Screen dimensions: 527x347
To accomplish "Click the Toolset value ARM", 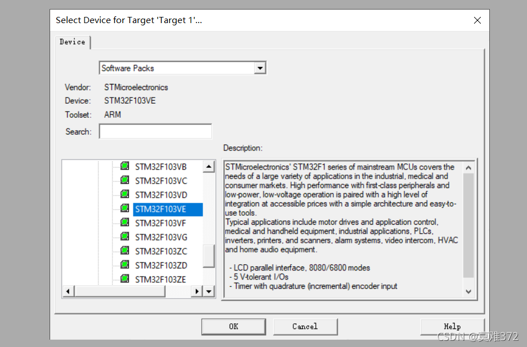I will click(x=113, y=115).
